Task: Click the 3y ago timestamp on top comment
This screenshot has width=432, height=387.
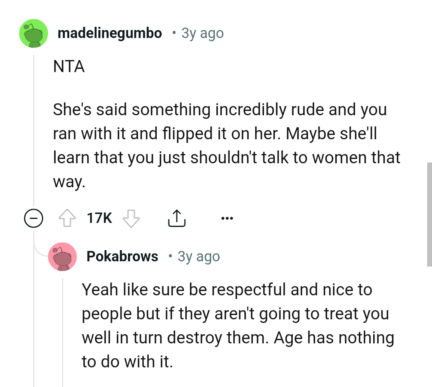Action: (x=202, y=33)
